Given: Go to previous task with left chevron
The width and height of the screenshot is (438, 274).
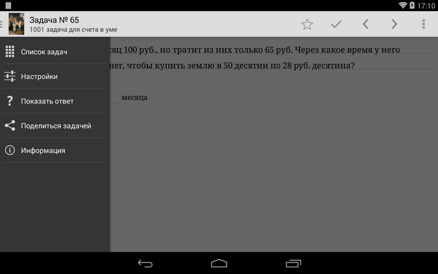Looking at the screenshot, I should click(365, 24).
